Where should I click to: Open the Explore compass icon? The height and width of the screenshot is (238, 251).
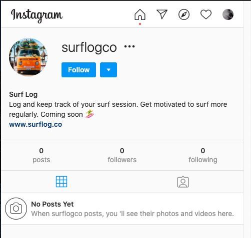[x=184, y=14]
